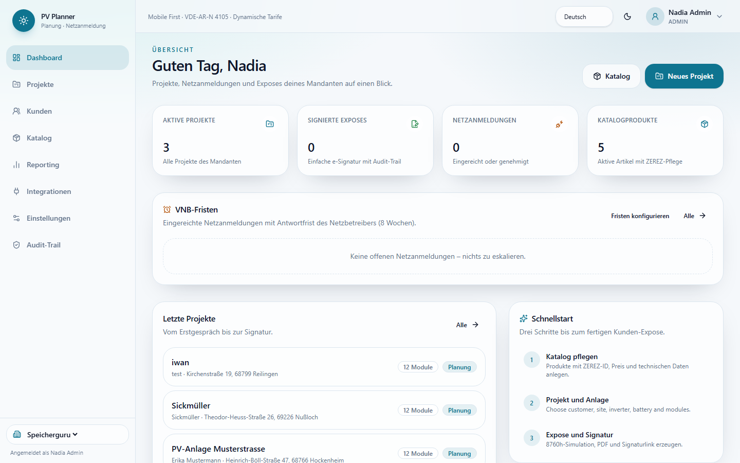Click the Netzanmeldungen plug icon
The width and height of the screenshot is (740, 463).
tap(560, 124)
